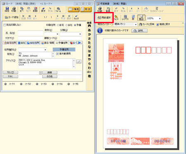Click the 印刷 icon in the card window toolbar
Image resolution: width=186 pixels, height=154 pixels.
coord(14,10)
